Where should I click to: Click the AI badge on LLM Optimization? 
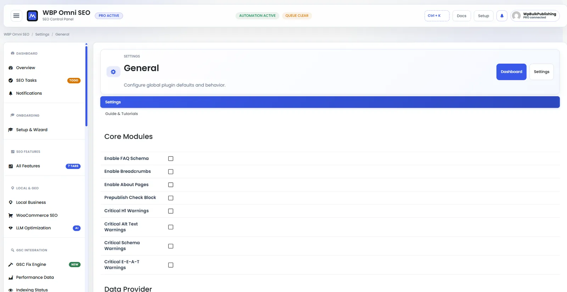77,228
